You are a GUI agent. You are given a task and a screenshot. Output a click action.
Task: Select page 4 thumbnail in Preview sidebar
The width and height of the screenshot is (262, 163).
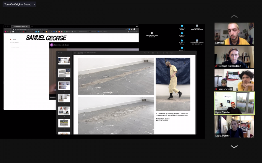(64, 98)
